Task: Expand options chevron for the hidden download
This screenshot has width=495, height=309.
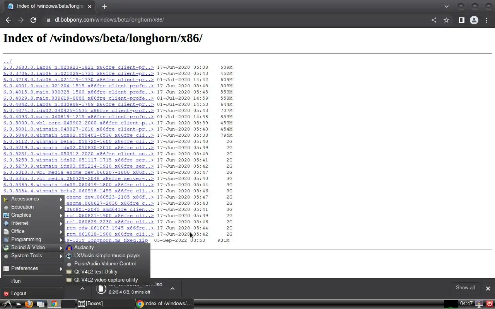Action: [x=82, y=289]
